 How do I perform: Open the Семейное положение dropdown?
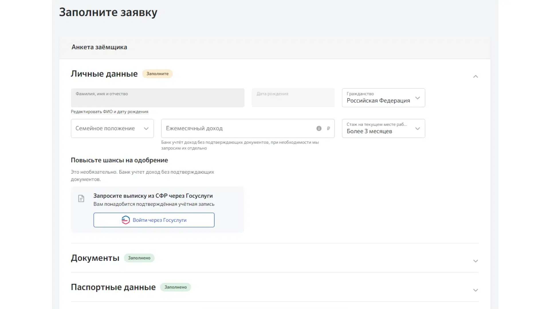(112, 128)
